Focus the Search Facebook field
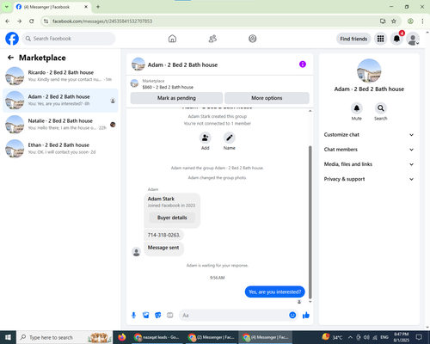Viewport: 430px width, 344px height. click(x=69, y=39)
